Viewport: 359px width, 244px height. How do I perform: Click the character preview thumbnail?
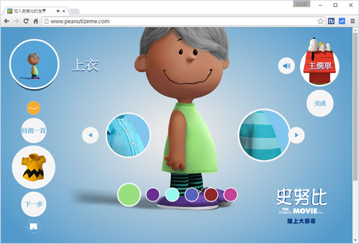[x=34, y=64]
